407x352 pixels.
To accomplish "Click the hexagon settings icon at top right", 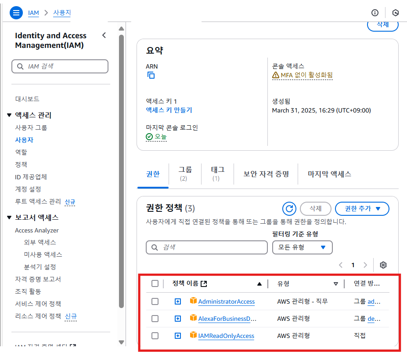I will [x=395, y=13].
